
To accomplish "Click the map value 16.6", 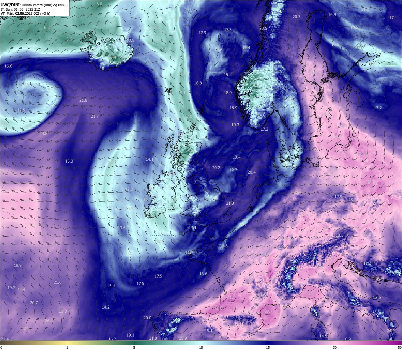I will click(x=8, y=66).
